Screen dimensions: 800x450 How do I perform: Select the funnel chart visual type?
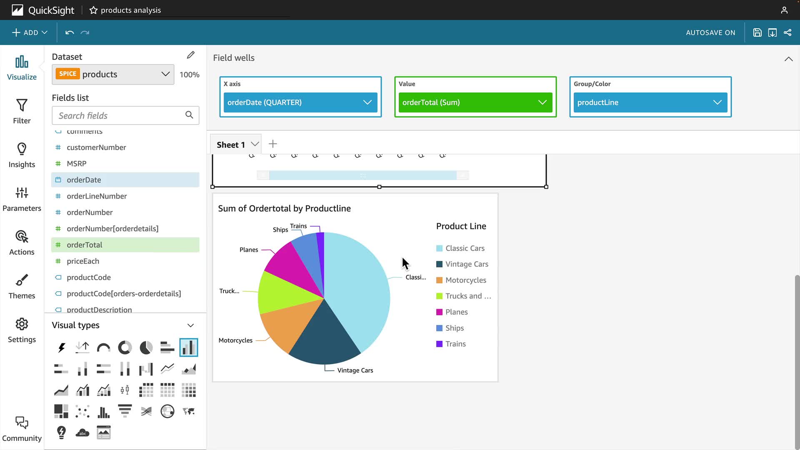pos(125,411)
